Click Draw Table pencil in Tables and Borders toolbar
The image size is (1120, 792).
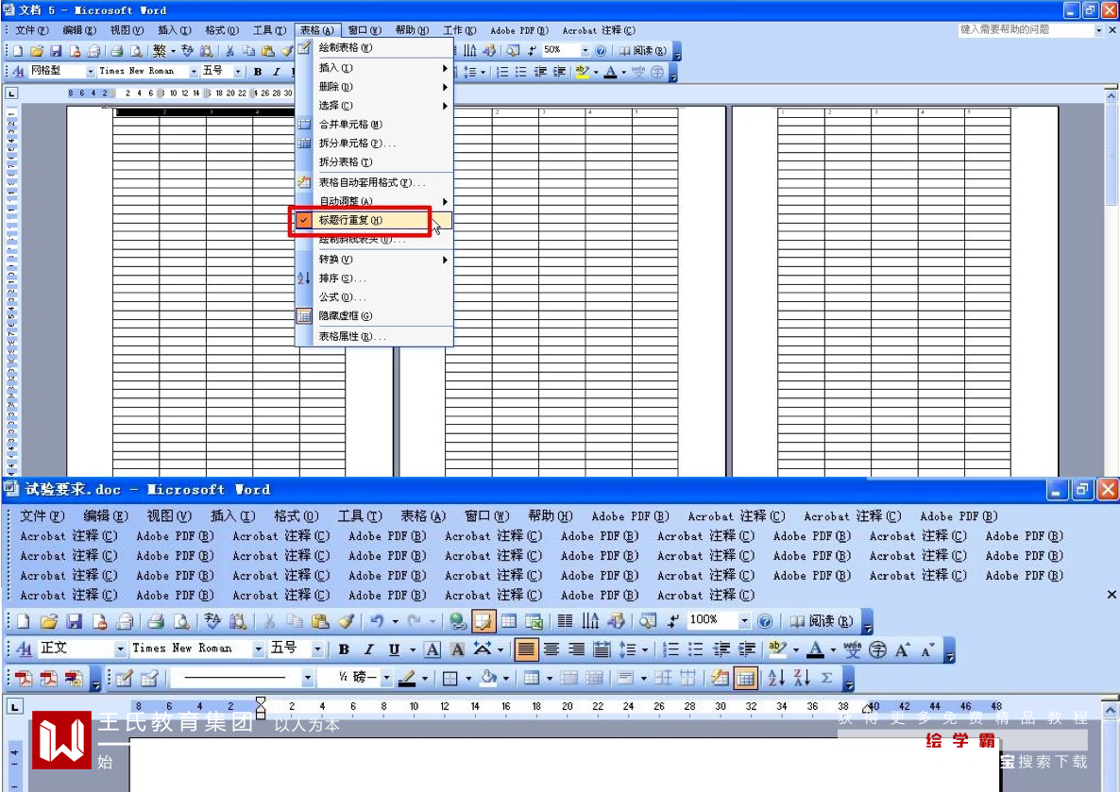click(x=125, y=679)
